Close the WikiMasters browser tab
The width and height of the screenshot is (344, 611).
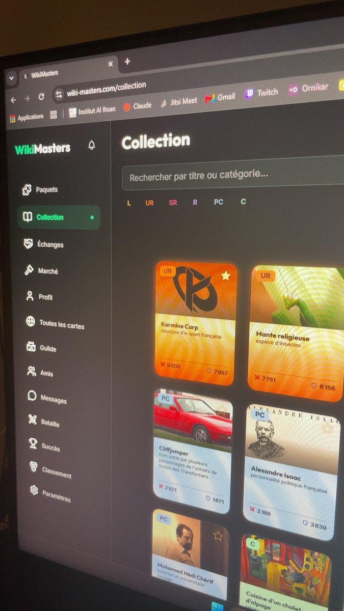click(111, 64)
